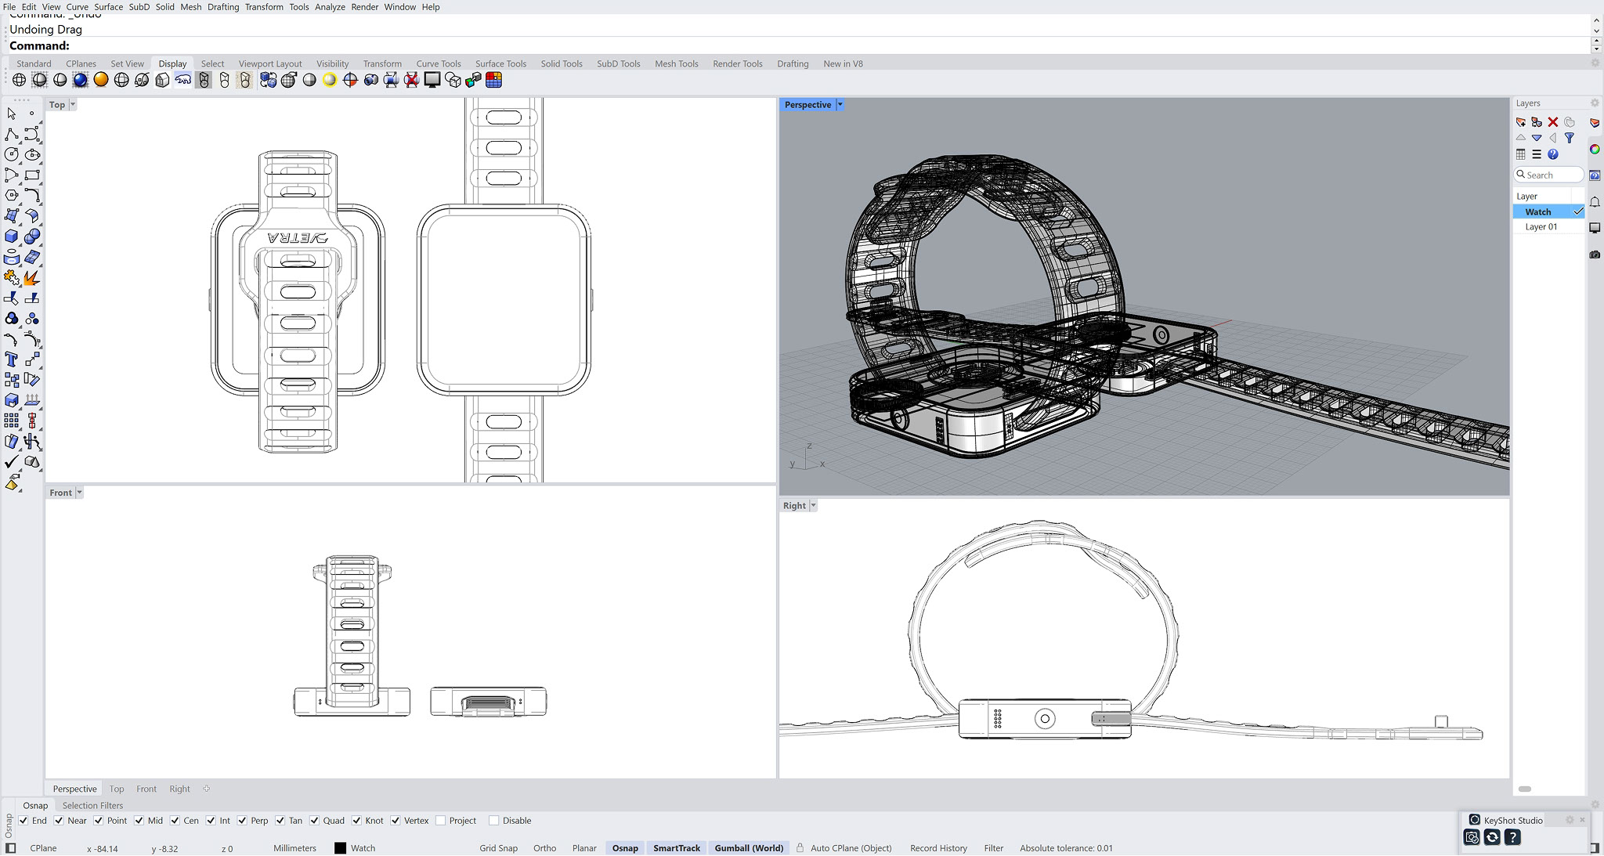Screen dimensions: 1604x856
Task: Toggle Grid Snap in the status bar
Action: [498, 848]
